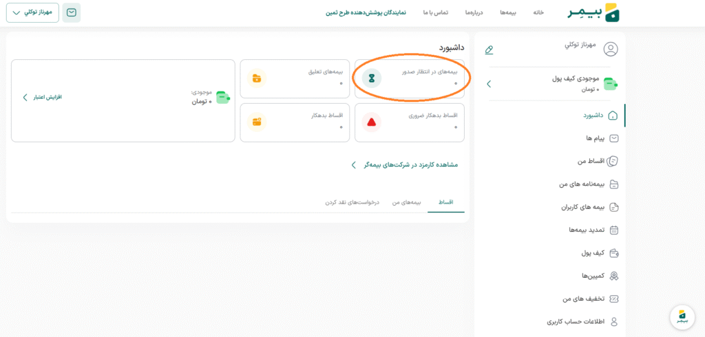The image size is (705, 337).
Task: Go to تماس با ما in top menu
Action: [x=435, y=12]
